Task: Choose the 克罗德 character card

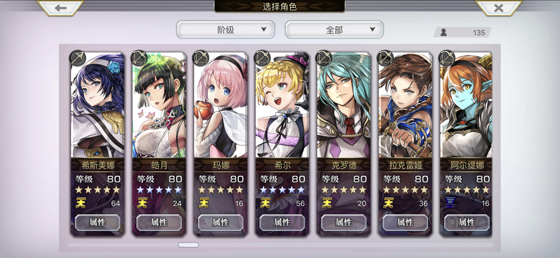Action: point(344,144)
